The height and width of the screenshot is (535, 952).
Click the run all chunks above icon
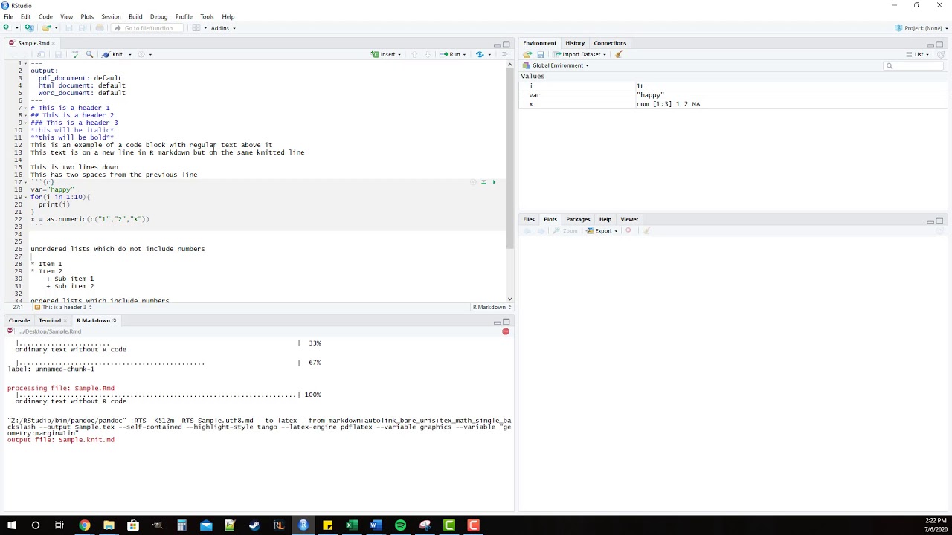coord(483,182)
